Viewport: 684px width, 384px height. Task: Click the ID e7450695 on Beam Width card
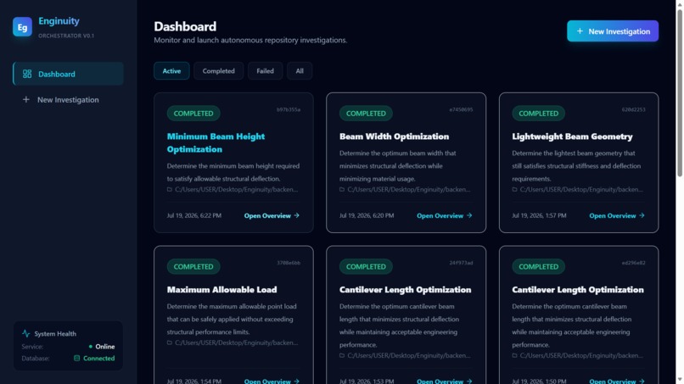(x=461, y=109)
